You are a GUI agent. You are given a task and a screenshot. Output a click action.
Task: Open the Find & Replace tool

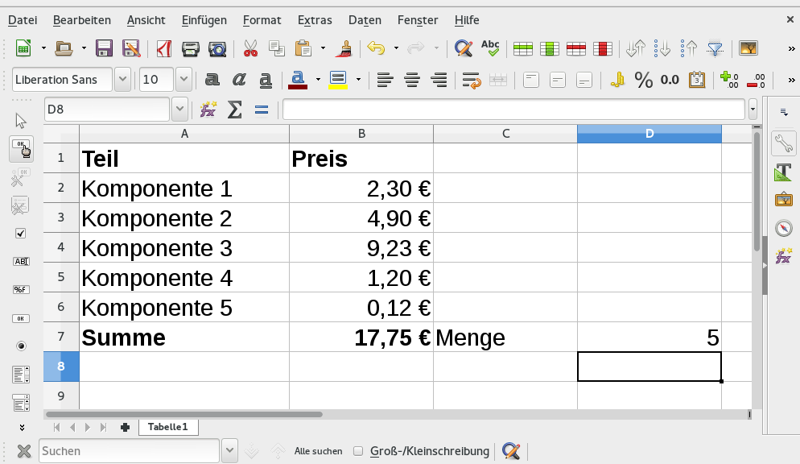tap(463, 48)
